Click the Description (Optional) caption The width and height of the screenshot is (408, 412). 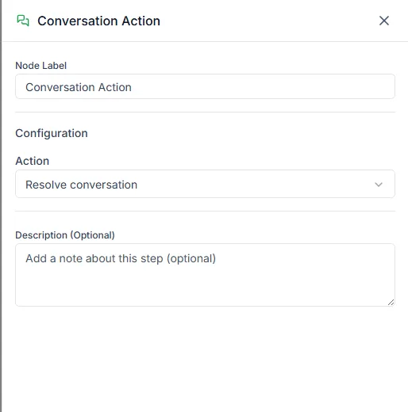(65, 235)
